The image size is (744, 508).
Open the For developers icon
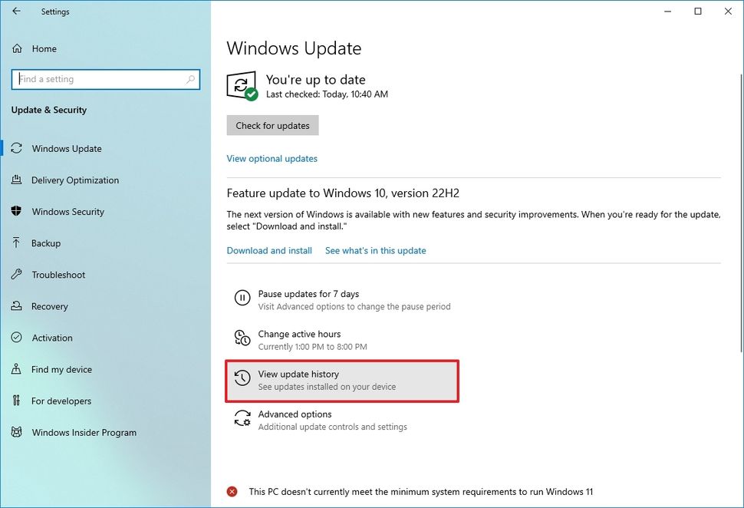click(x=15, y=401)
